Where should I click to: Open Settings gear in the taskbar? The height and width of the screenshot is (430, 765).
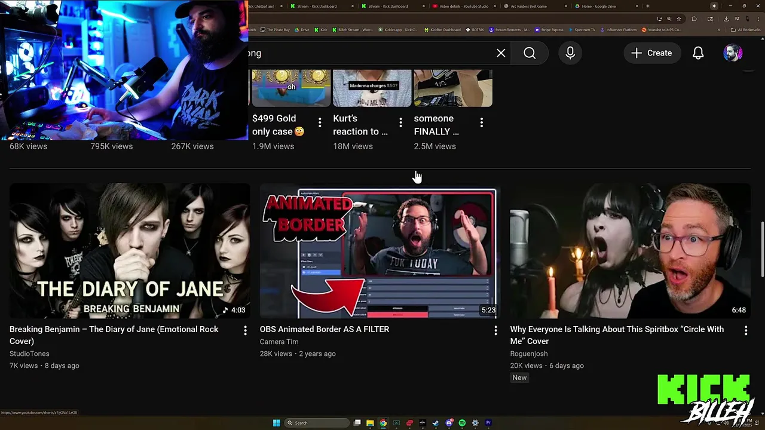[475, 423]
